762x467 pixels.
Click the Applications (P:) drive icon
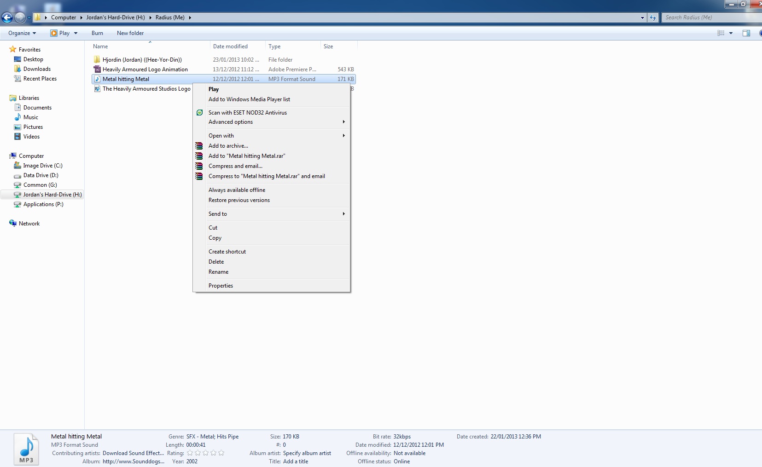point(17,204)
